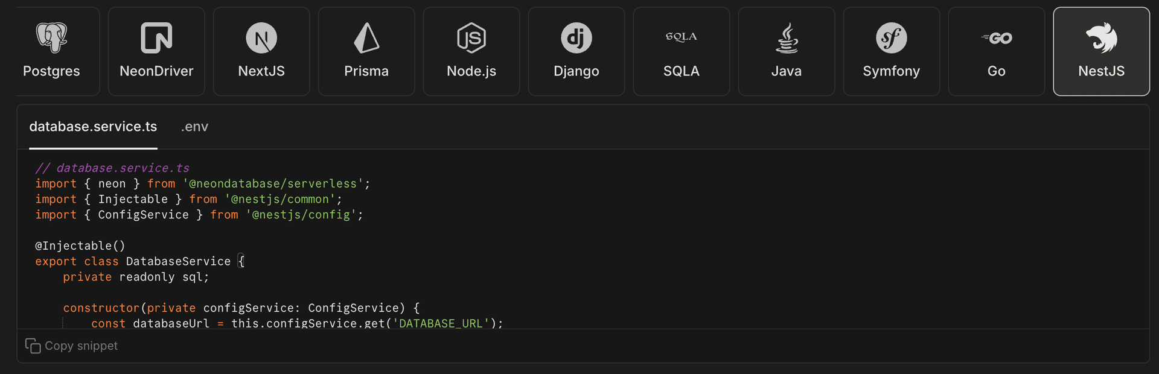Click the Symfony logo icon
Screen dimensions: 1159x374
pos(891,37)
